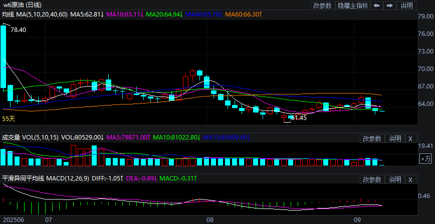This screenshot has height=224, width=435.
Task: Close the 成交量 volume indicator panel
Action: [410, 138]
